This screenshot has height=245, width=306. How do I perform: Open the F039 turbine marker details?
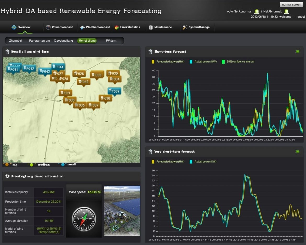point(114,91)
